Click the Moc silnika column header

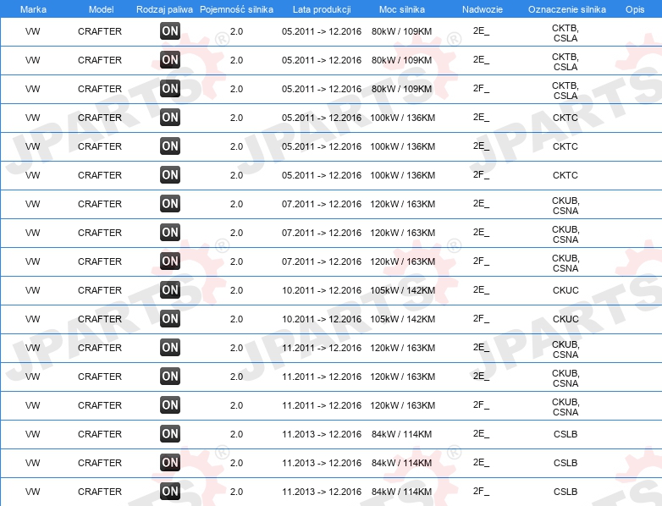402,9
